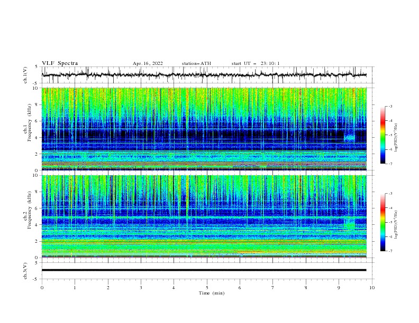Click the 'VLF Spectra' title text
Screen dimensions: 419x323
(x=60, y=63)
